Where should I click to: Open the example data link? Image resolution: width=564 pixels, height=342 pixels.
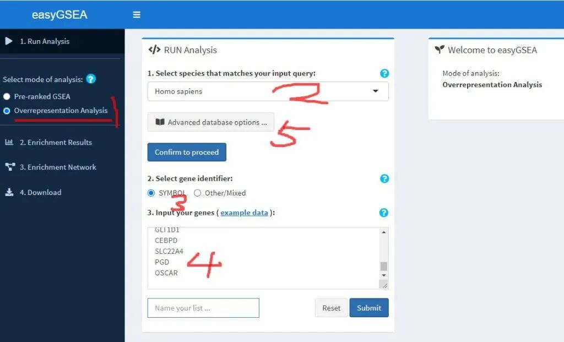tap(244, 213)
